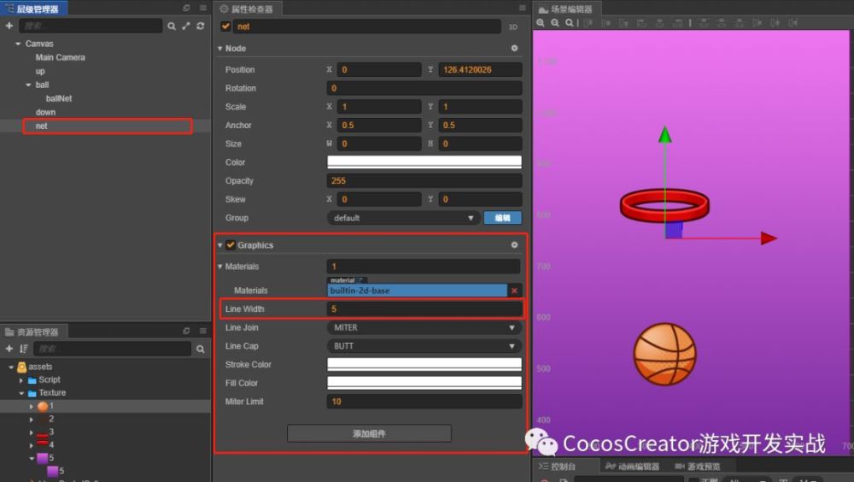This screenshot has height=482, width=854.
Task: Toggle the Graphics component enabled checkbox
Action: pos(231,244)
